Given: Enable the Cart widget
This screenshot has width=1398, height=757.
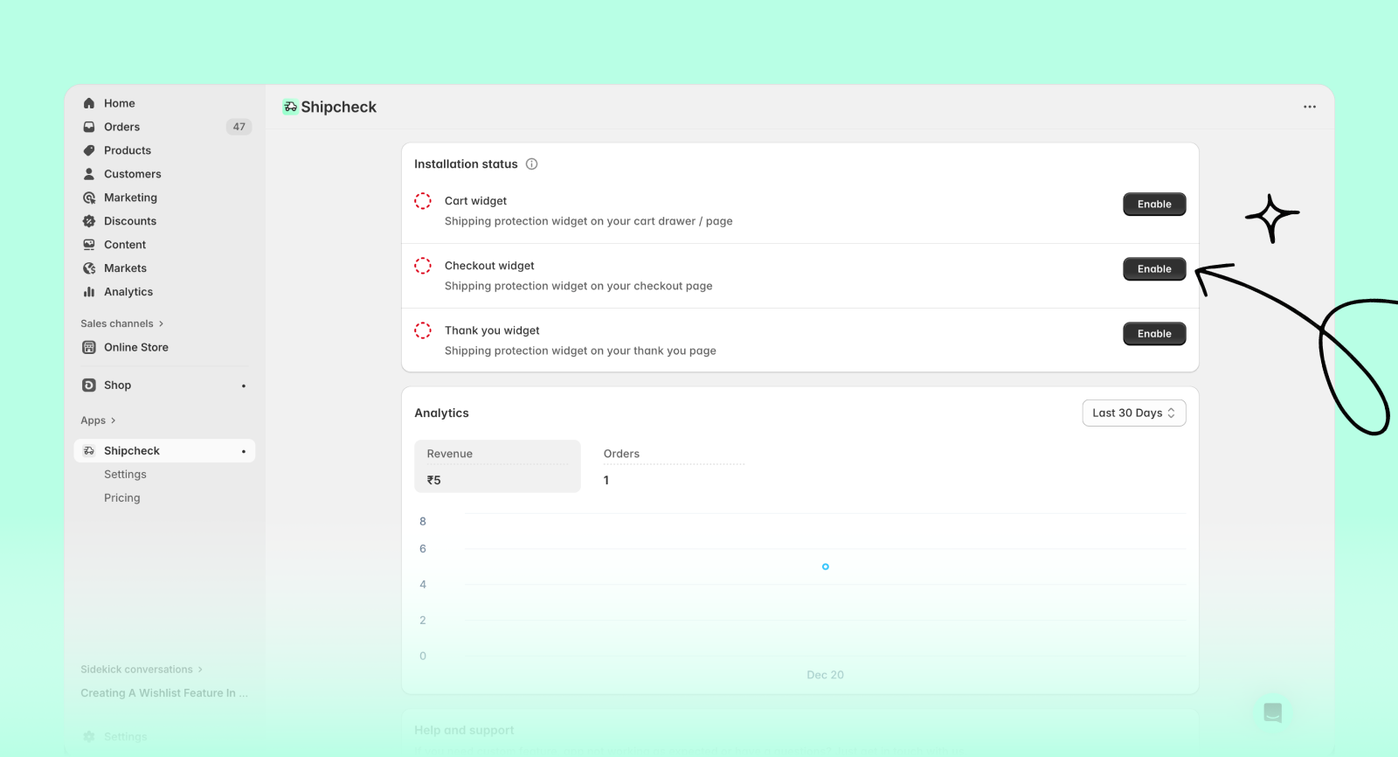Looking at the screenshot, I should pos(1154,205).
